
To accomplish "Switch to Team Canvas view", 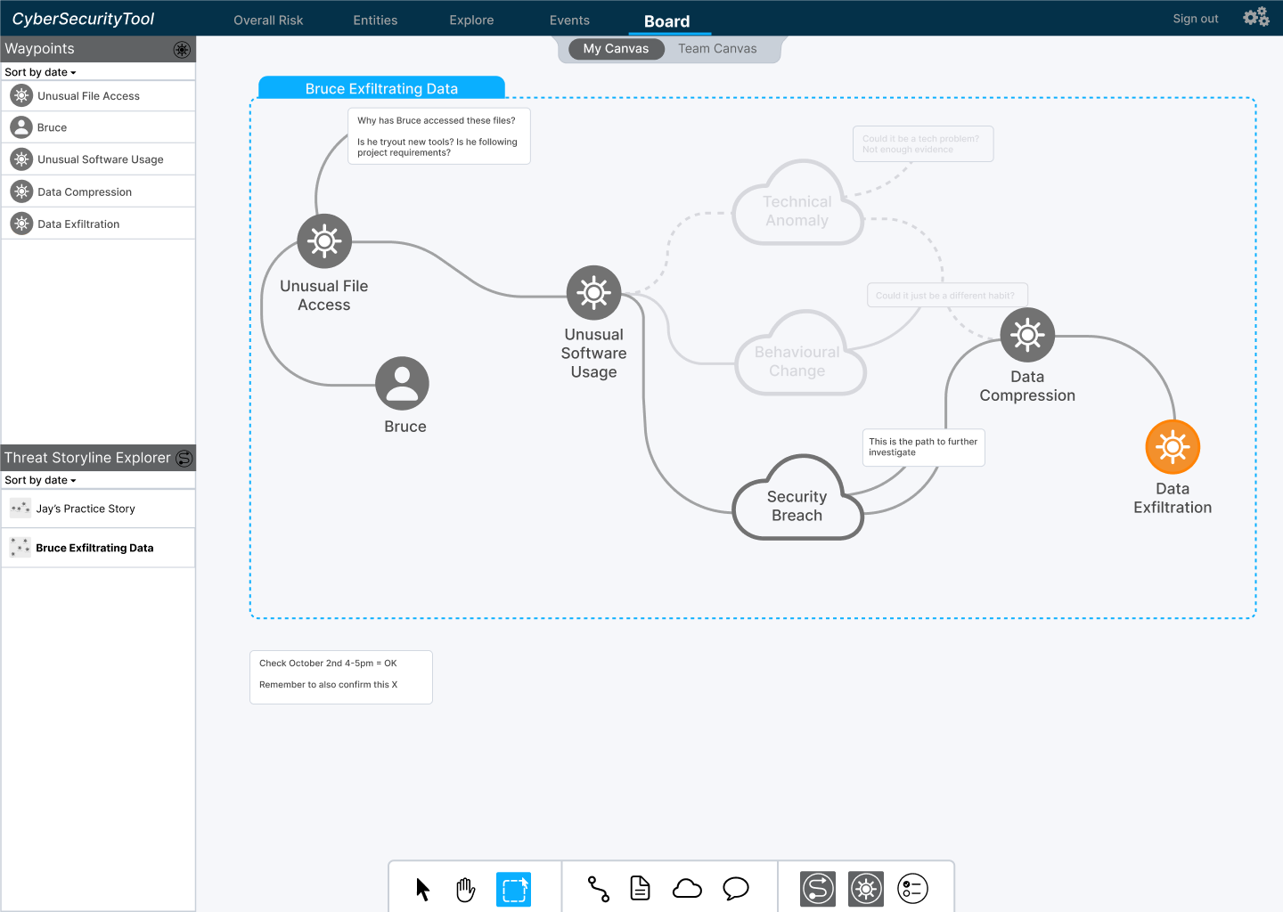I will click(717, 49).
